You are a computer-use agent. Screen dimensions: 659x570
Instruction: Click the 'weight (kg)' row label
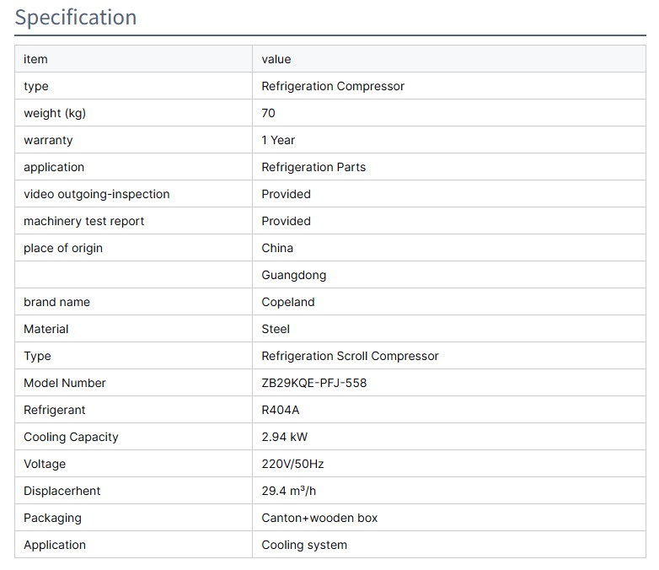click(55, 113)
